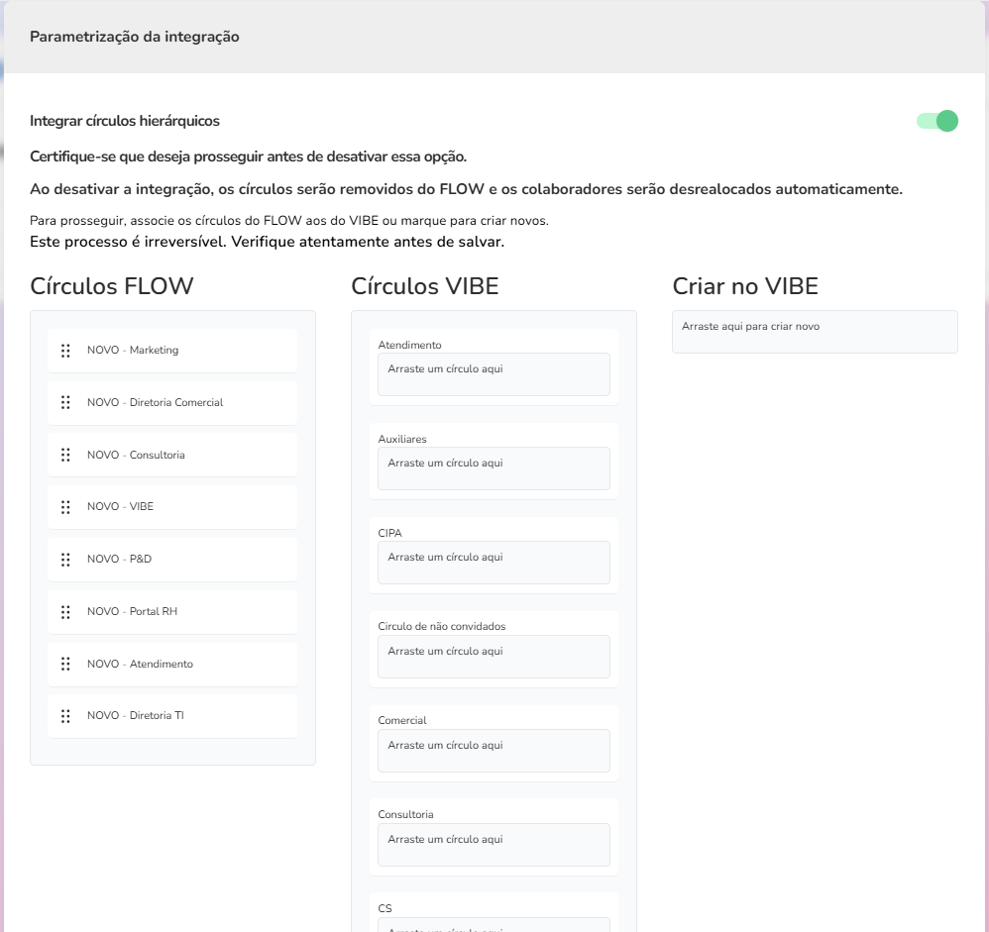Click the grip dots next to NOVO - P&D
Screen dimensions: 989x932
pos(65,560)
